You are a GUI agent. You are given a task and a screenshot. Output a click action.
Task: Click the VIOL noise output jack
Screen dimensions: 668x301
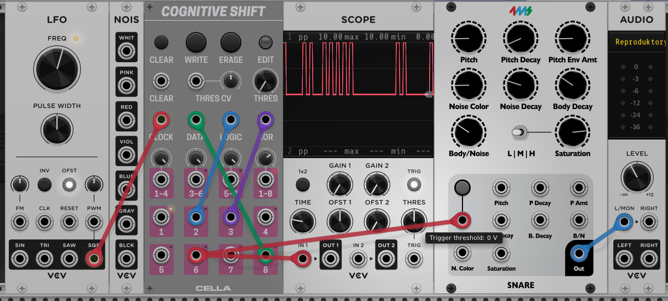pos(127,155)
